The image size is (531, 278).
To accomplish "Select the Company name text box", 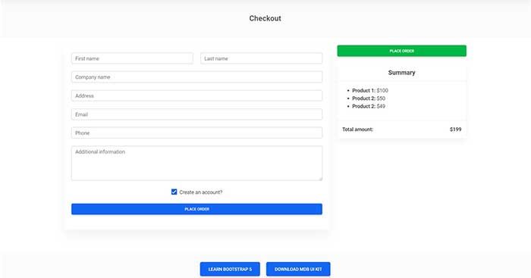I will tap(196, 77).
